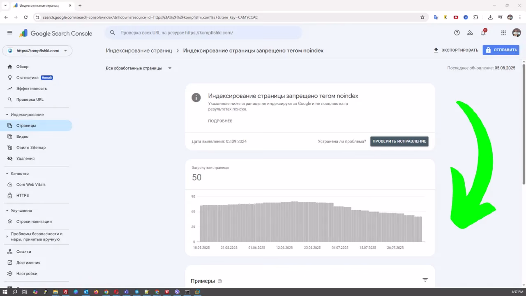This screenshot has width=526, height=296.
Task: Open the Search Console help icon
Action: click(457, 32)
